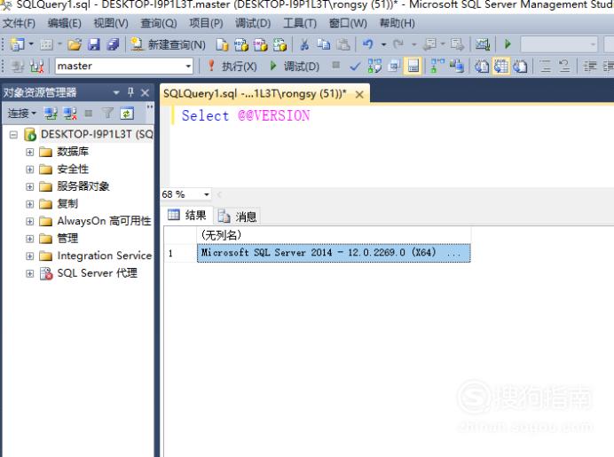
Task: Click the XMLA query icon
Action: [x=280, y=45]
